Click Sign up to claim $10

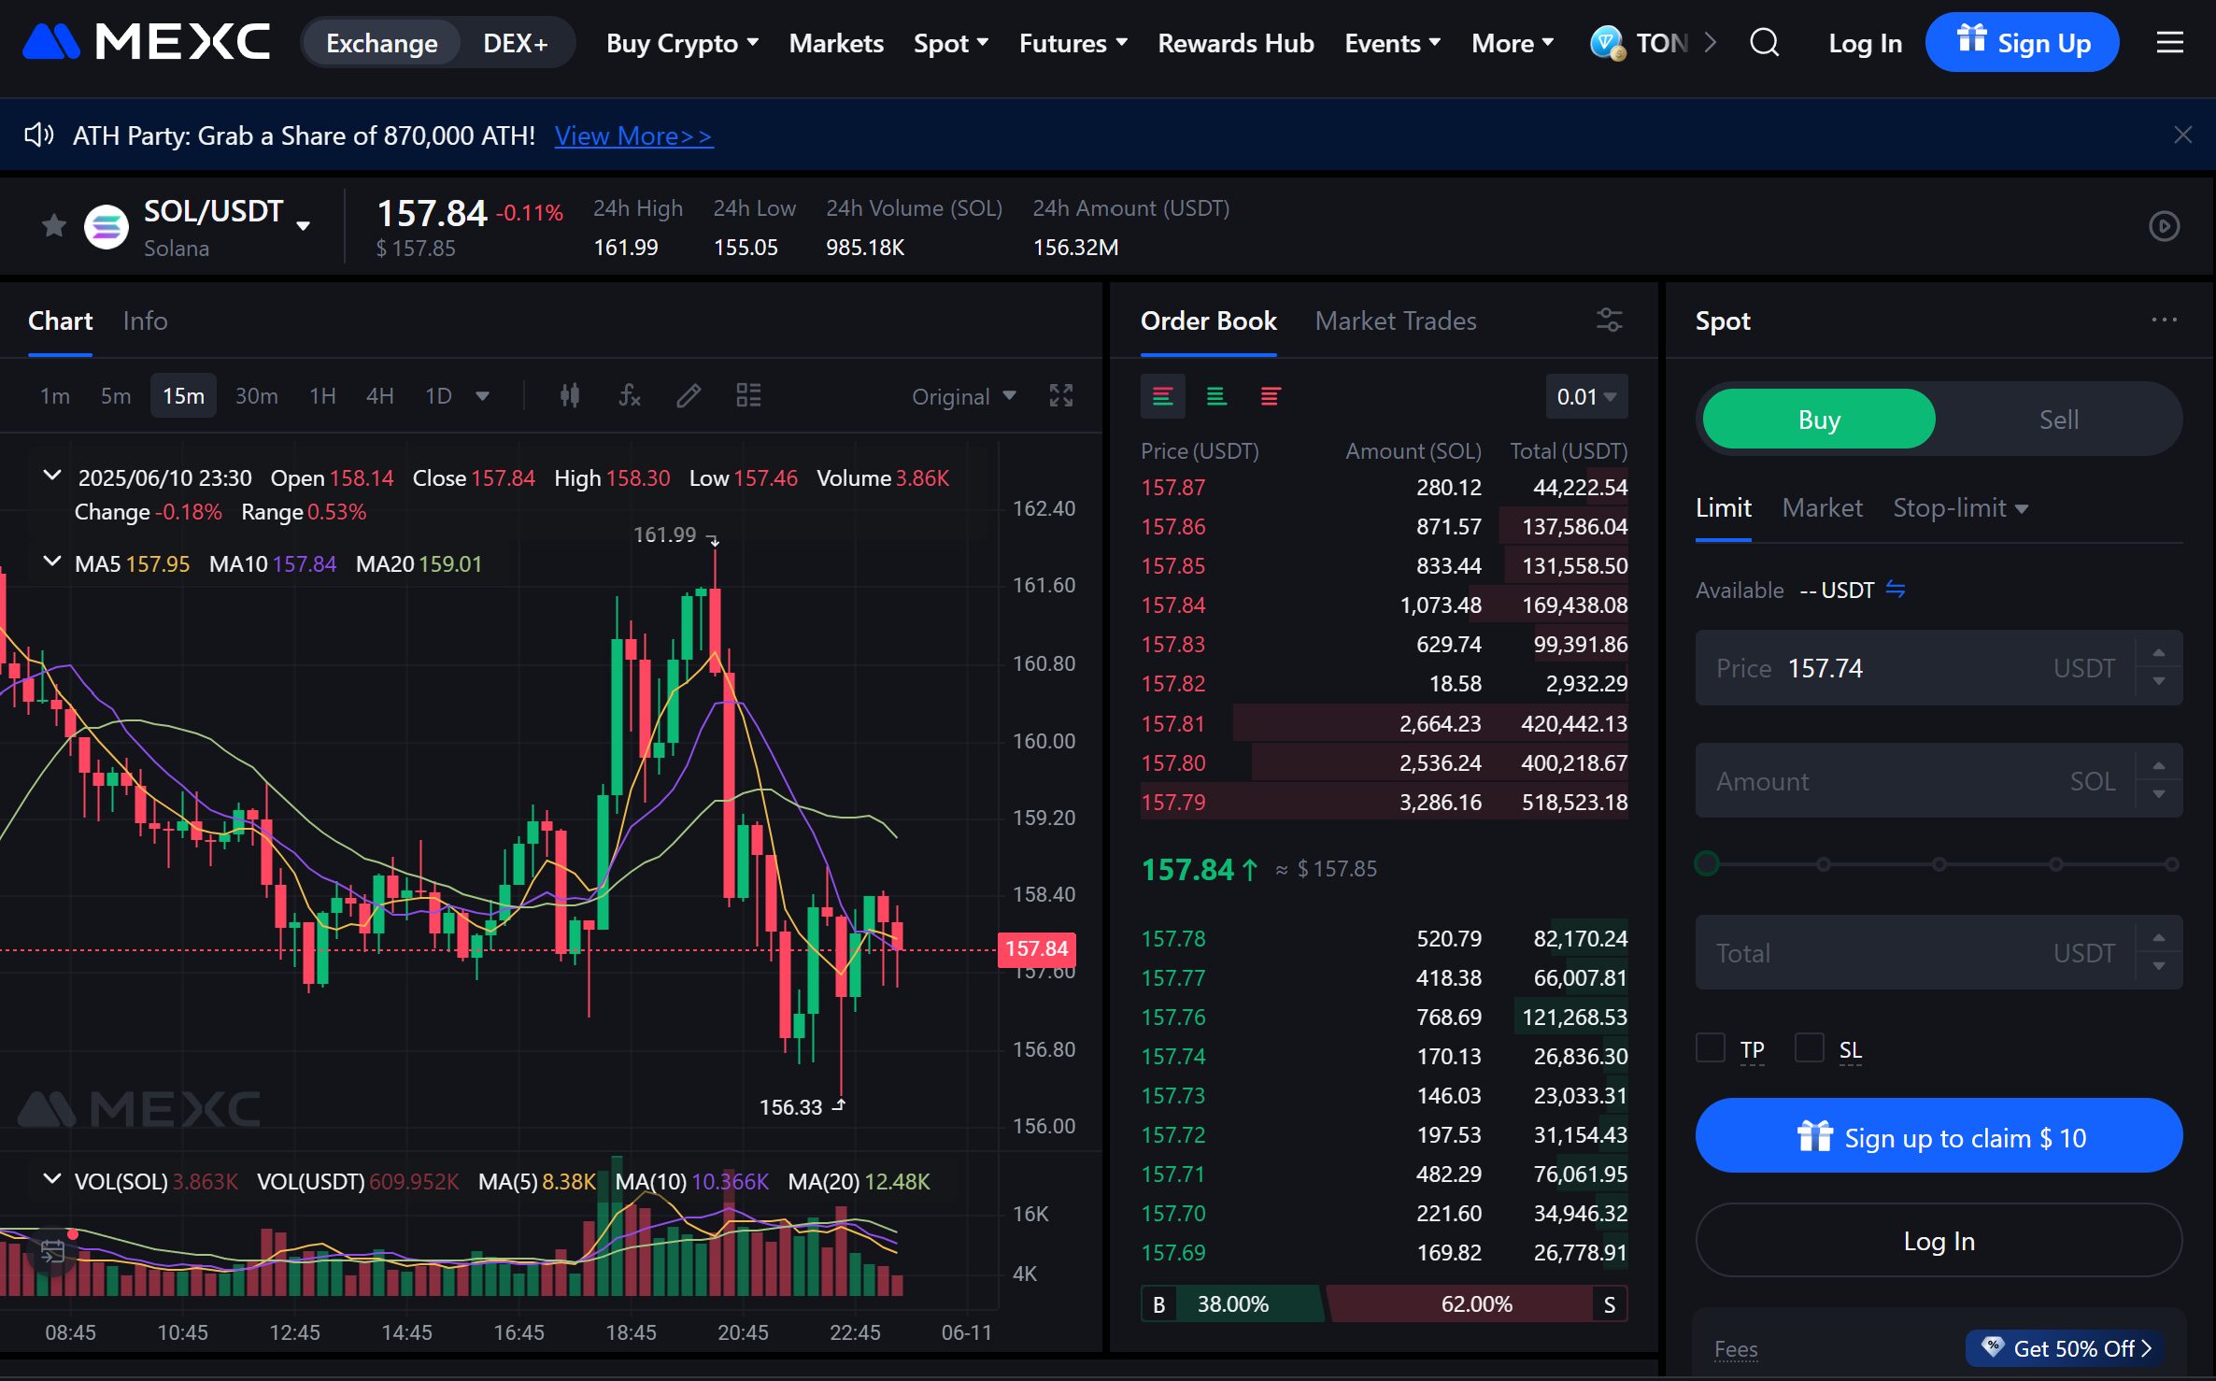(1937, 1136)
